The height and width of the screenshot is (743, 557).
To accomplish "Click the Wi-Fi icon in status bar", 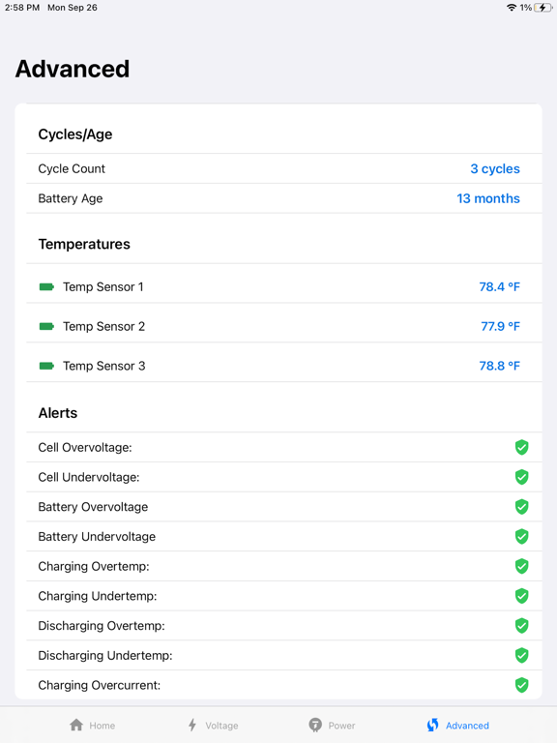I will tap(512, 8).
